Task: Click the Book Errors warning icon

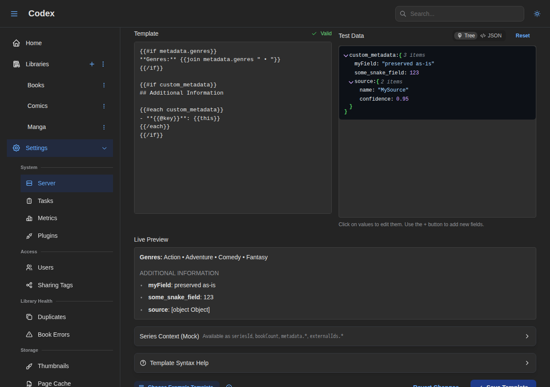Action: pos(29,335)
